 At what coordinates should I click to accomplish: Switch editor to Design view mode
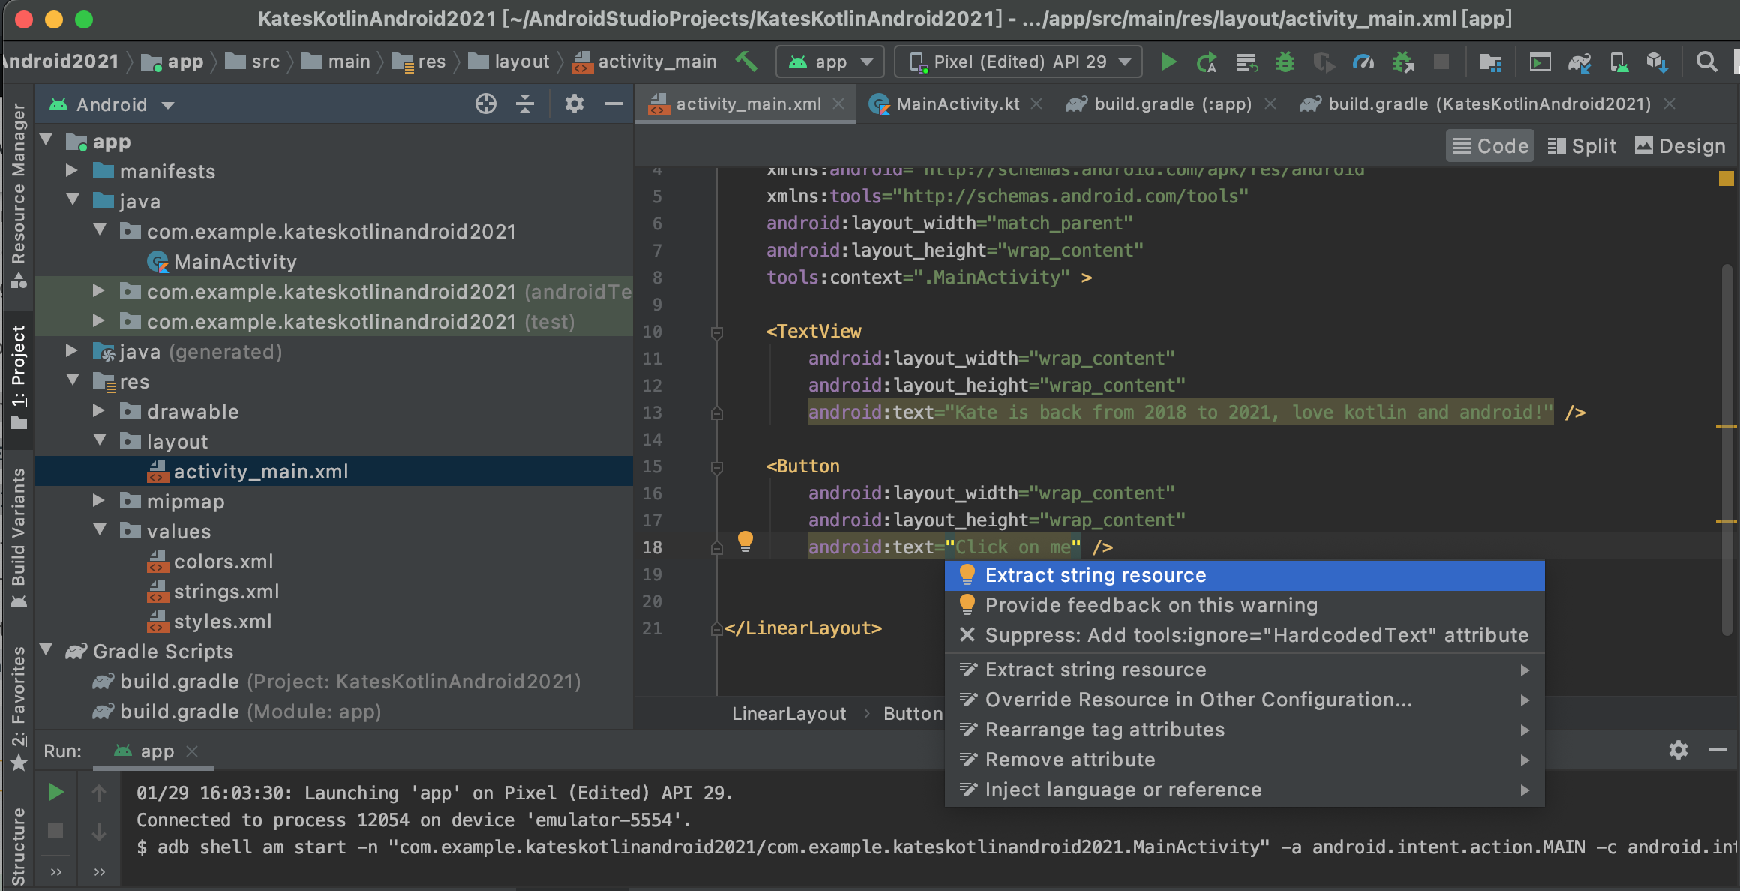pos(1681,146)
